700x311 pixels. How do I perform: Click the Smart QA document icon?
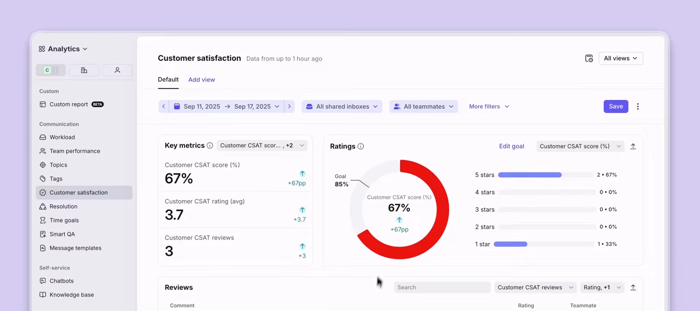tap(43, 234)
